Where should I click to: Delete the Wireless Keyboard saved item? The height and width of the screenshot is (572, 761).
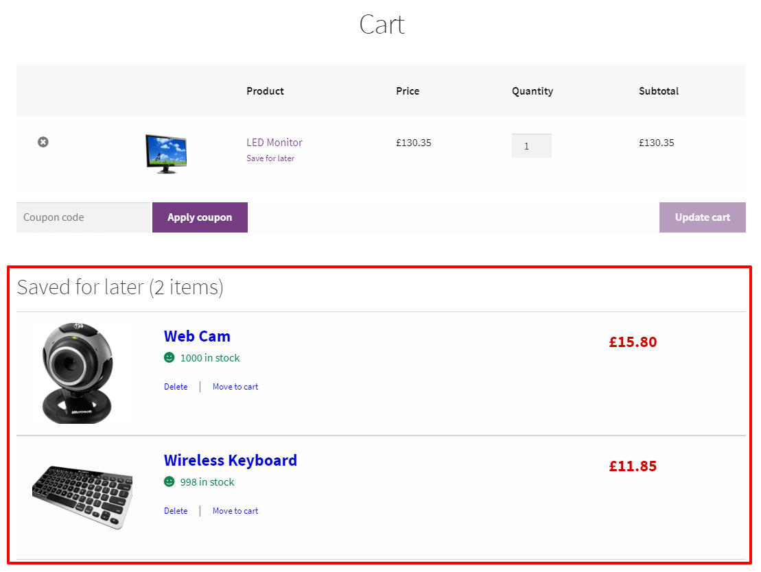point(176,511)
